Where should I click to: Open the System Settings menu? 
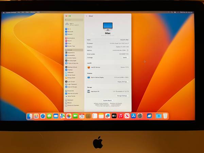pyautogui.click(x=11, y=12)
